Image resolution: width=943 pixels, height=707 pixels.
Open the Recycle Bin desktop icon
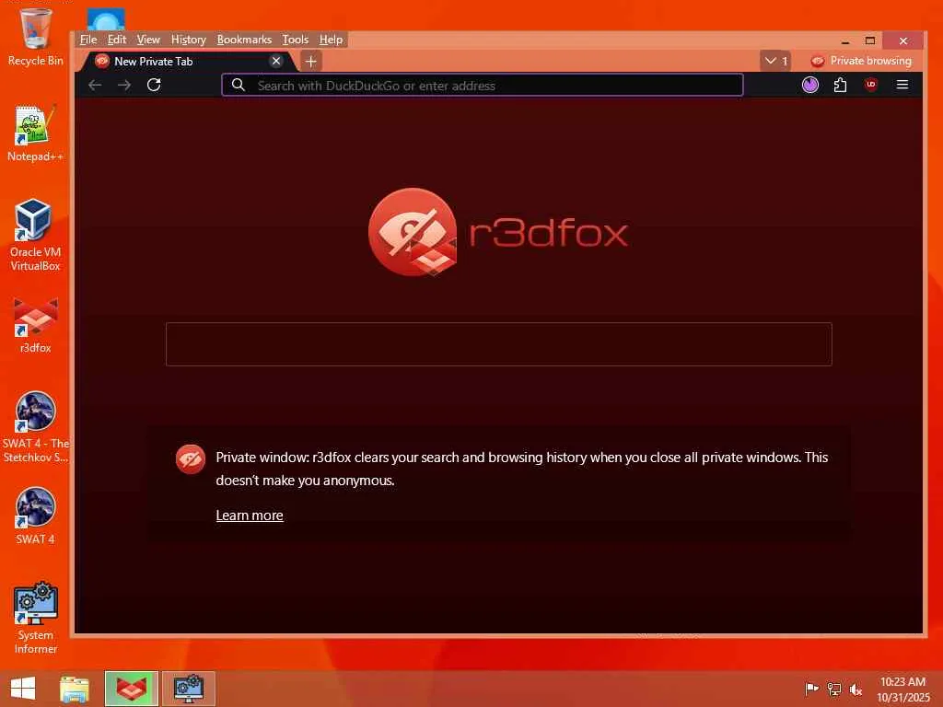pyautogui.click(x=35, y=37)
